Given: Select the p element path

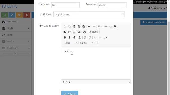Looking at the screenshot, I should point(70,82).
